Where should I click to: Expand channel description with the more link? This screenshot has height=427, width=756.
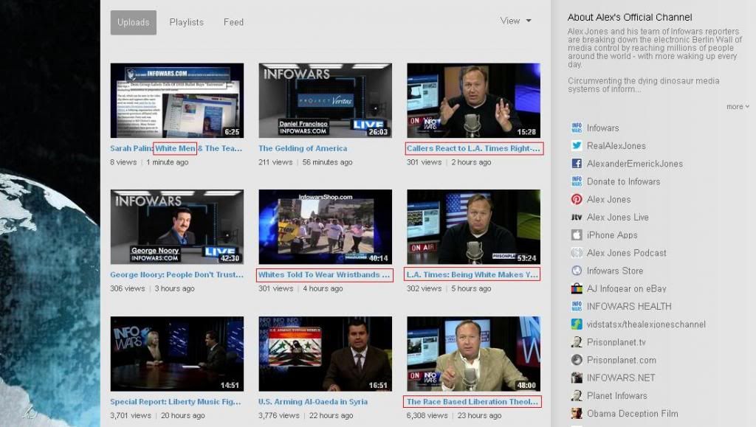tap(737, 107)
